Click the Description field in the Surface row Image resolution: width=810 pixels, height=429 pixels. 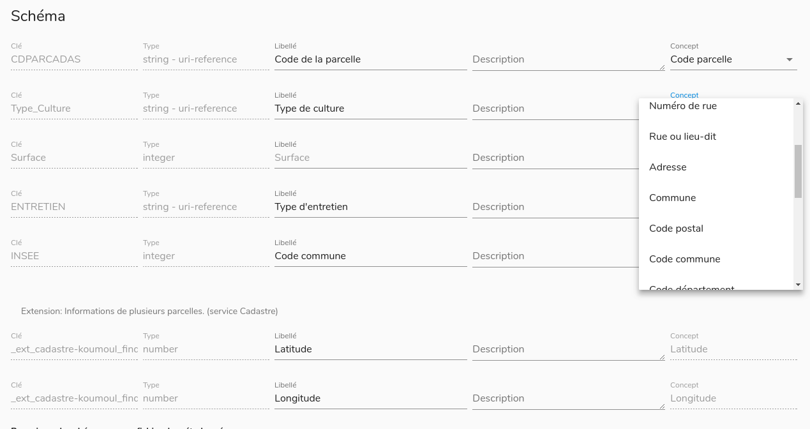554,158
